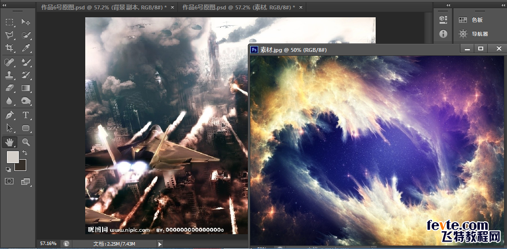The width and height of the screenshot is (507, 249).
Task: Select the Move tool
Action: [26, 22]
